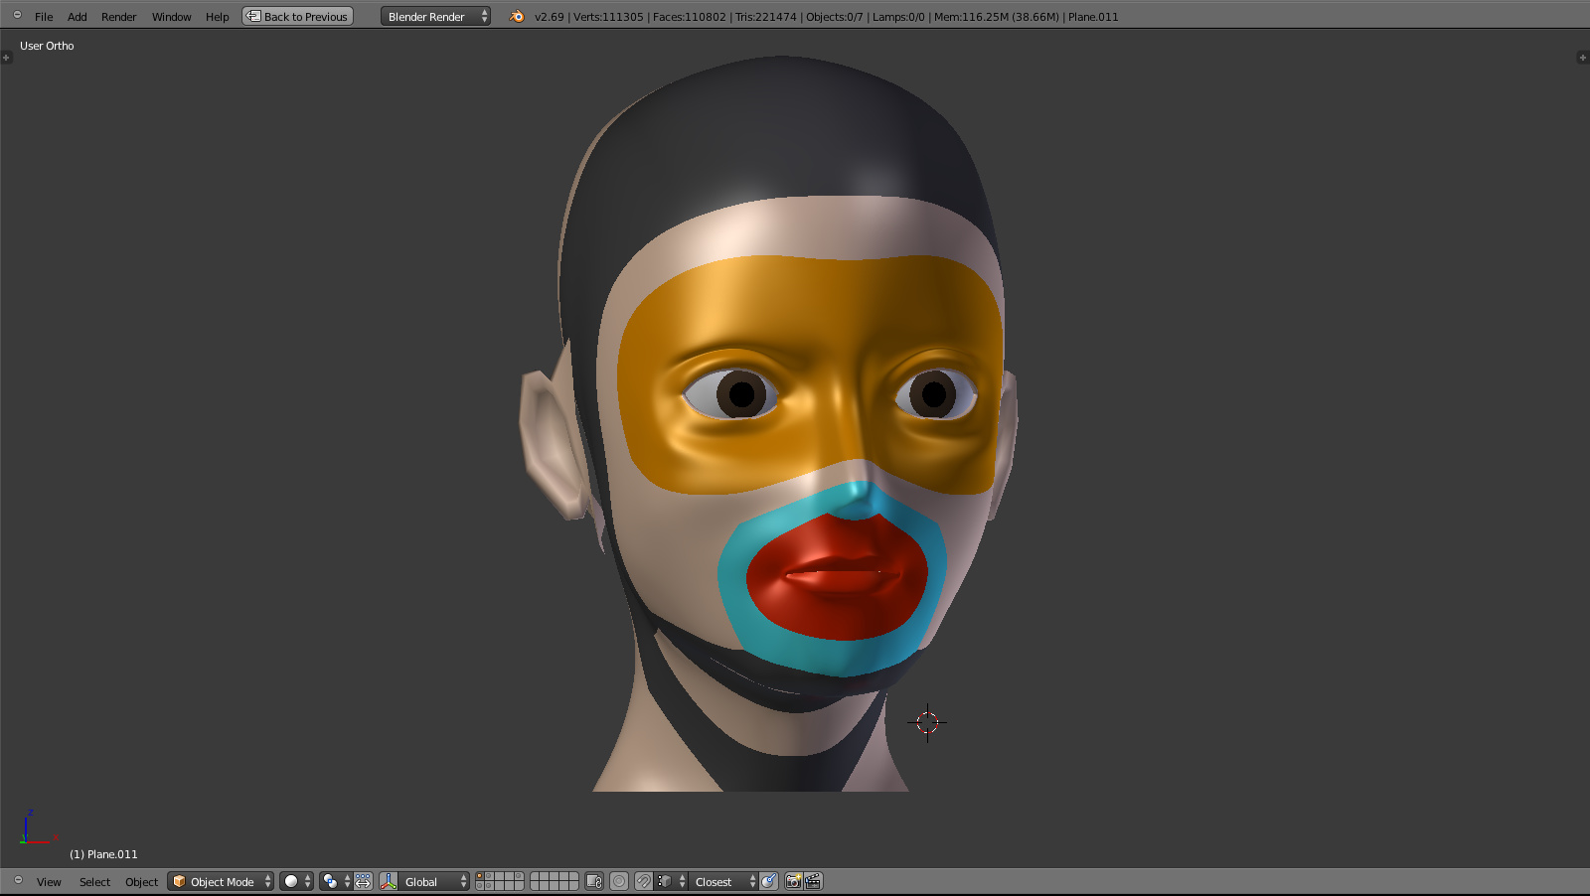This screenshot has width=1590, height=896.
Task: Click the Plane.011 name in the info header
Action: pyautogui.click(x=1093, y=17)
